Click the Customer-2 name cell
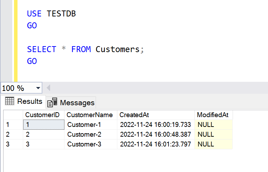Screen dimensions: 268x172 [84, 134]
